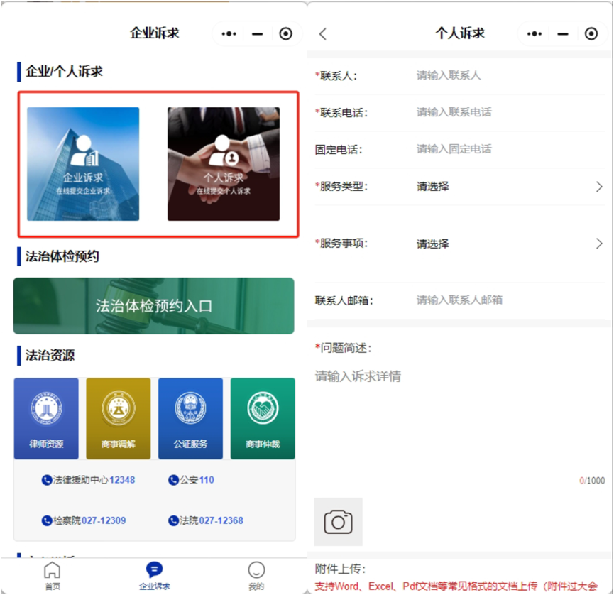Image resolution: width=614 pixels, height=595 pixels.
Task: Open more options dots in 个人诉求 header
Action: click(x=534, y=33)
